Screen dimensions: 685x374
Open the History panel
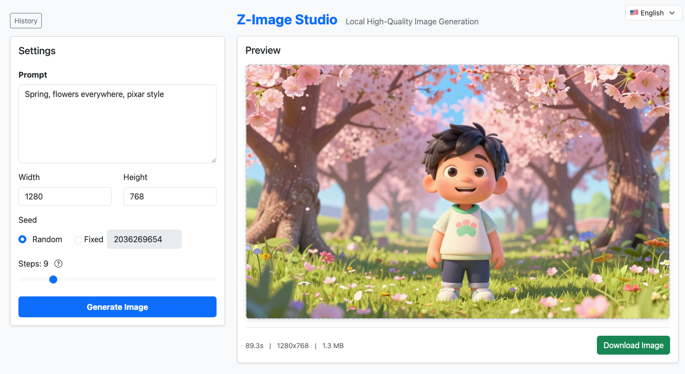coord(26,21)
